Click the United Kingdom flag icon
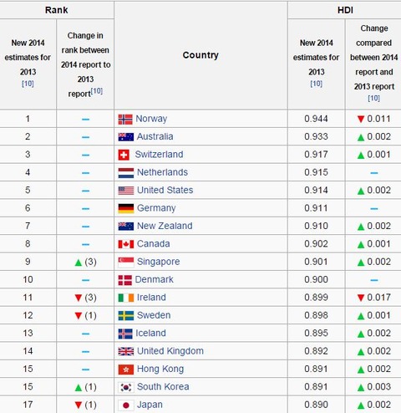Image resolution: width=401 pixels, height=413 pixels. coord(125,351)
